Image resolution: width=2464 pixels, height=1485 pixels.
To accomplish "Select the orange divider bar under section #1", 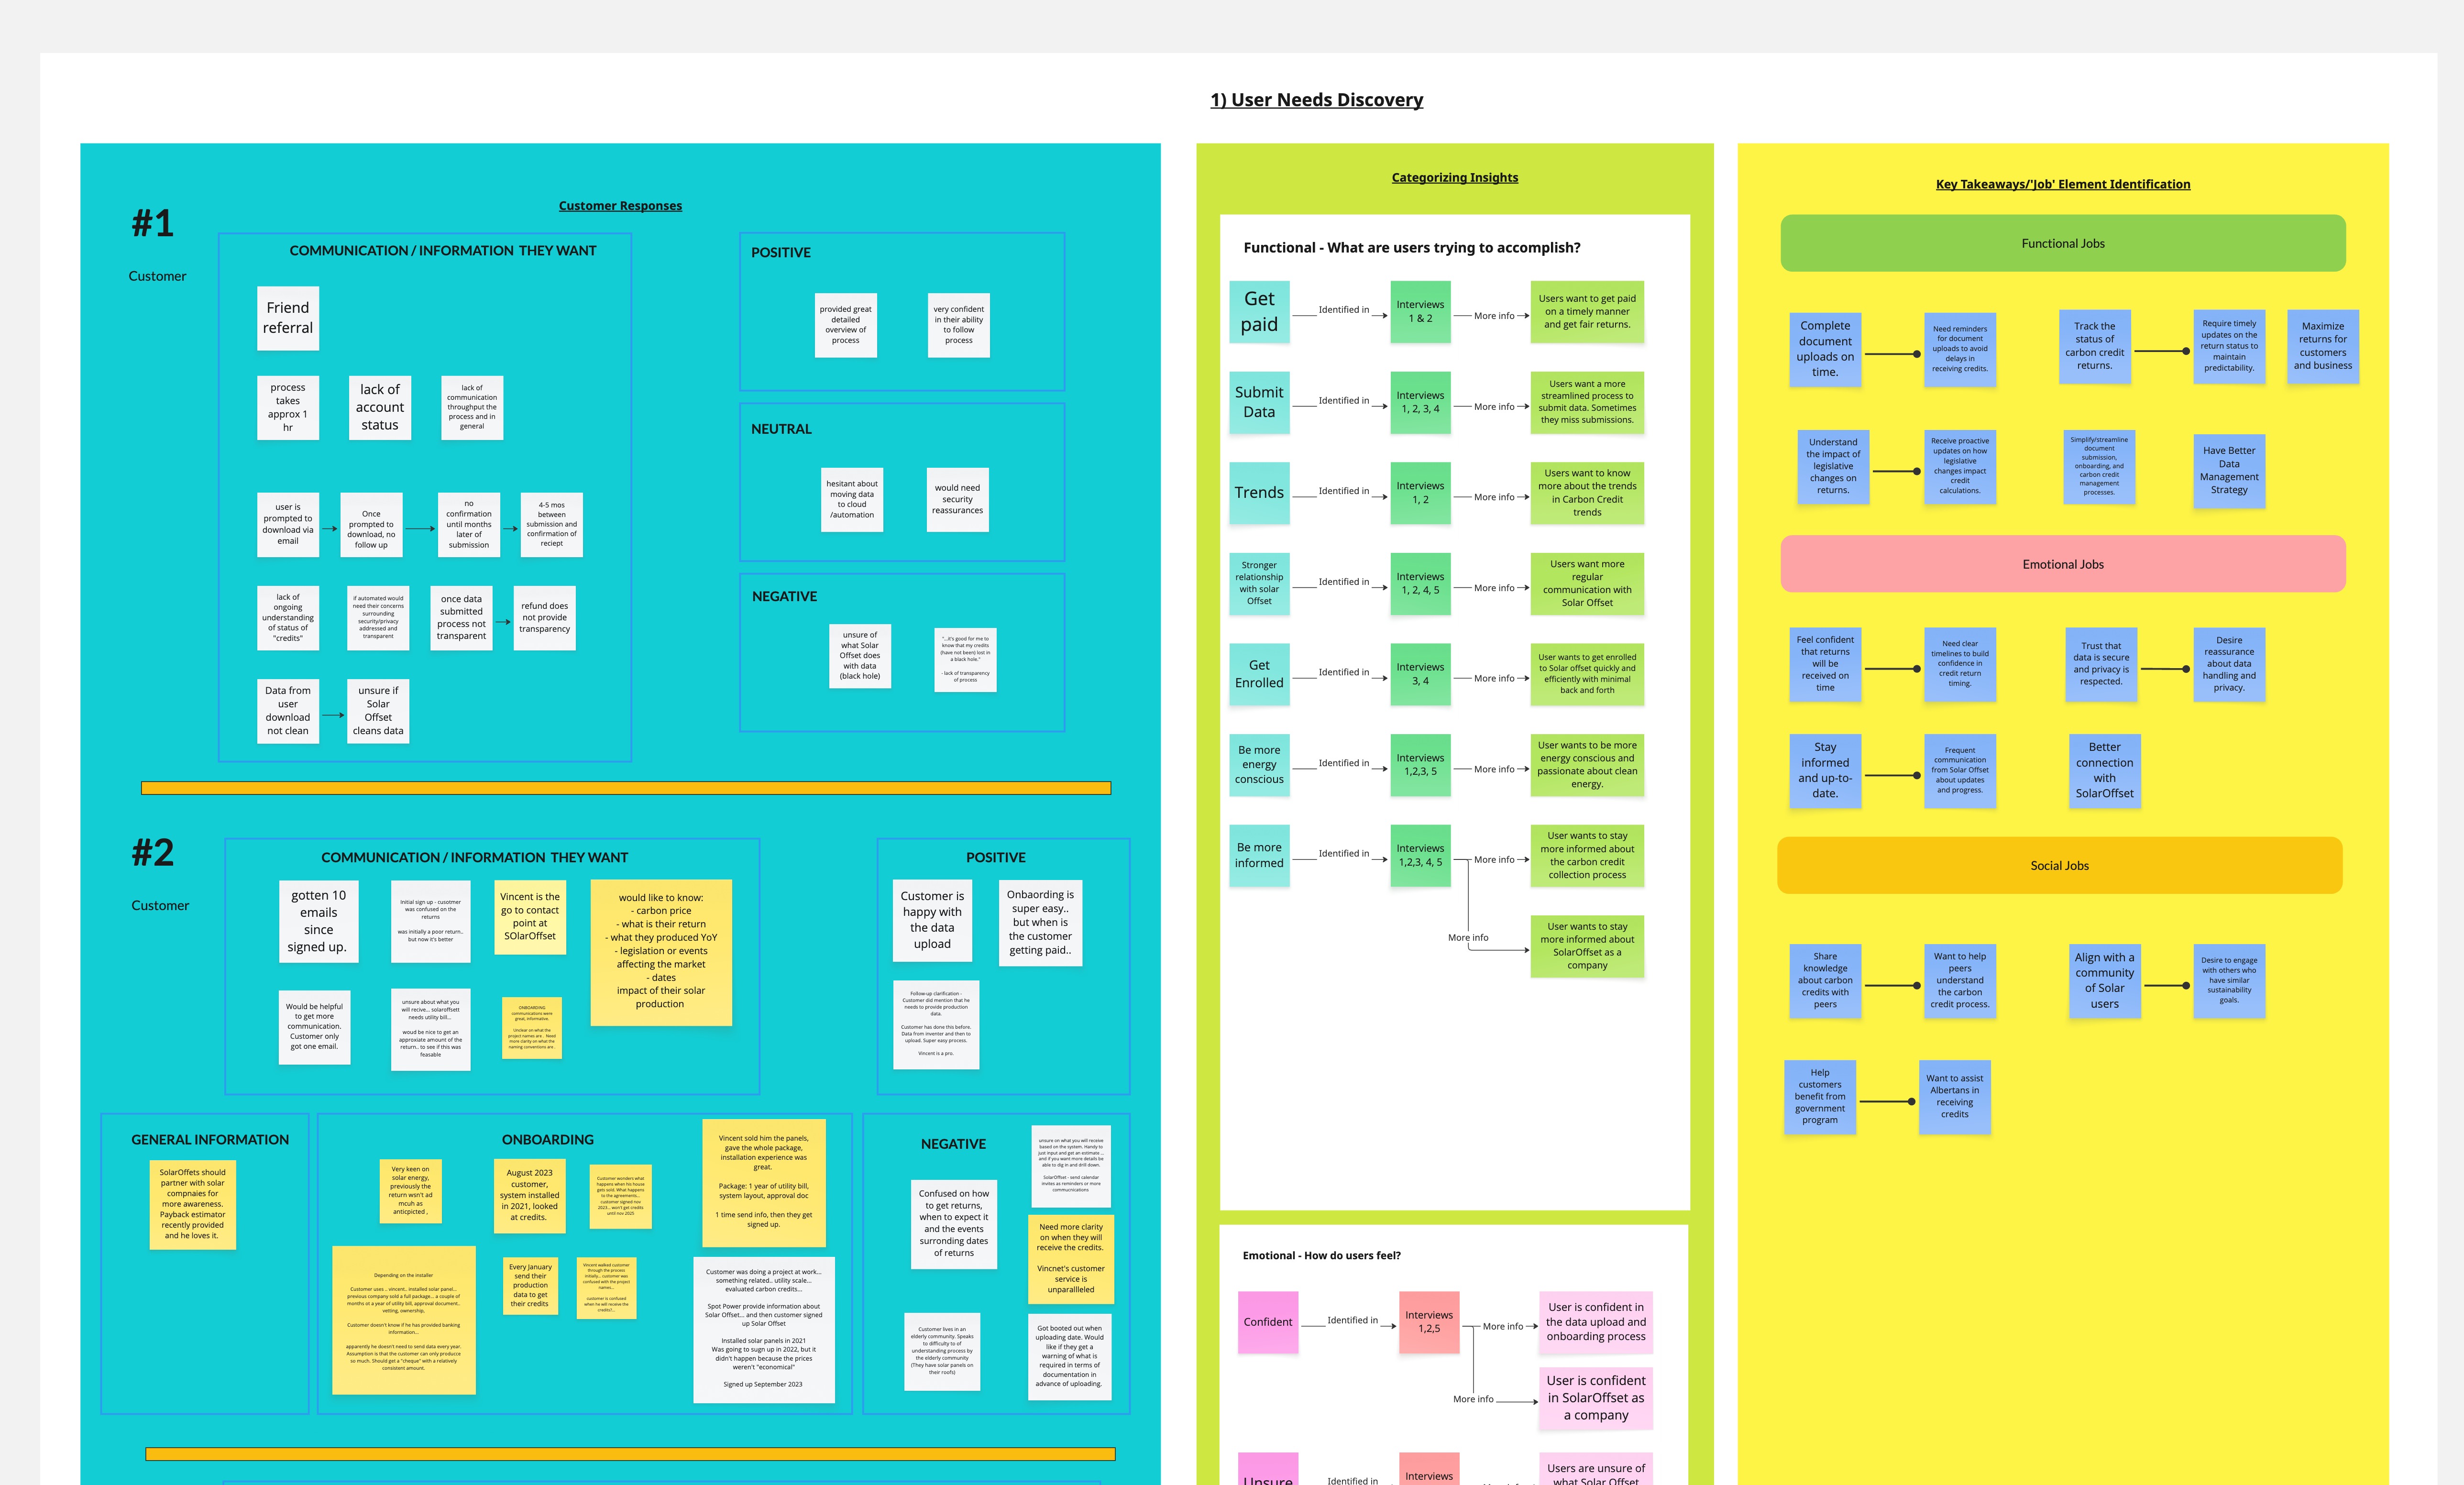I will click(x=626, y=788).
